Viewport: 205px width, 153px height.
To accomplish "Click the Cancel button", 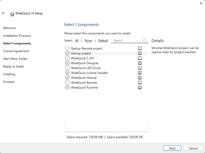I will pyautogui.click(x=193, y=148).
